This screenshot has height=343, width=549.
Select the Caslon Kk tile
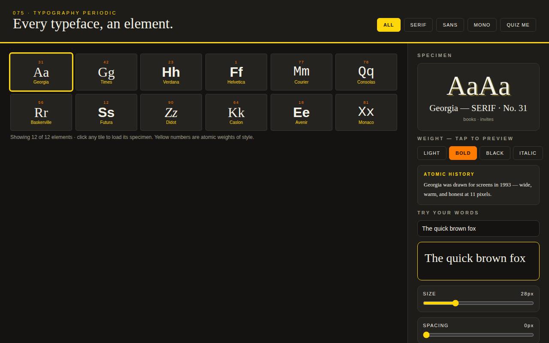tap(236, 112)
